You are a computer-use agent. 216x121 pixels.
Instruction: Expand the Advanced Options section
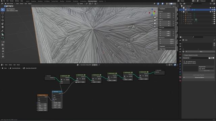(x=199, y=77)
